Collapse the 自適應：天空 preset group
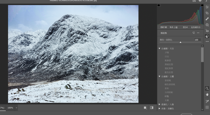Image resolution: width=210 pixels, height=115 pixels. (x=159, y=48)
